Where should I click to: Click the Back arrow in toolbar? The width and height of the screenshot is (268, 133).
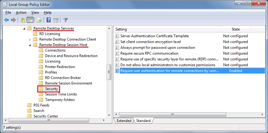[x=6, y=20]
